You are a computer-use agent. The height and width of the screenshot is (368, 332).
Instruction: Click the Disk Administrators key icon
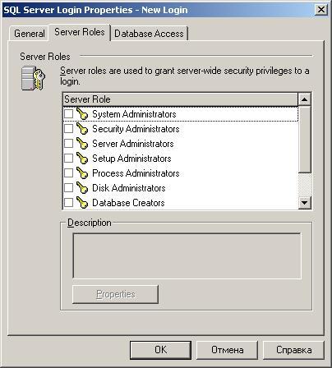click(x=82, y=188)
